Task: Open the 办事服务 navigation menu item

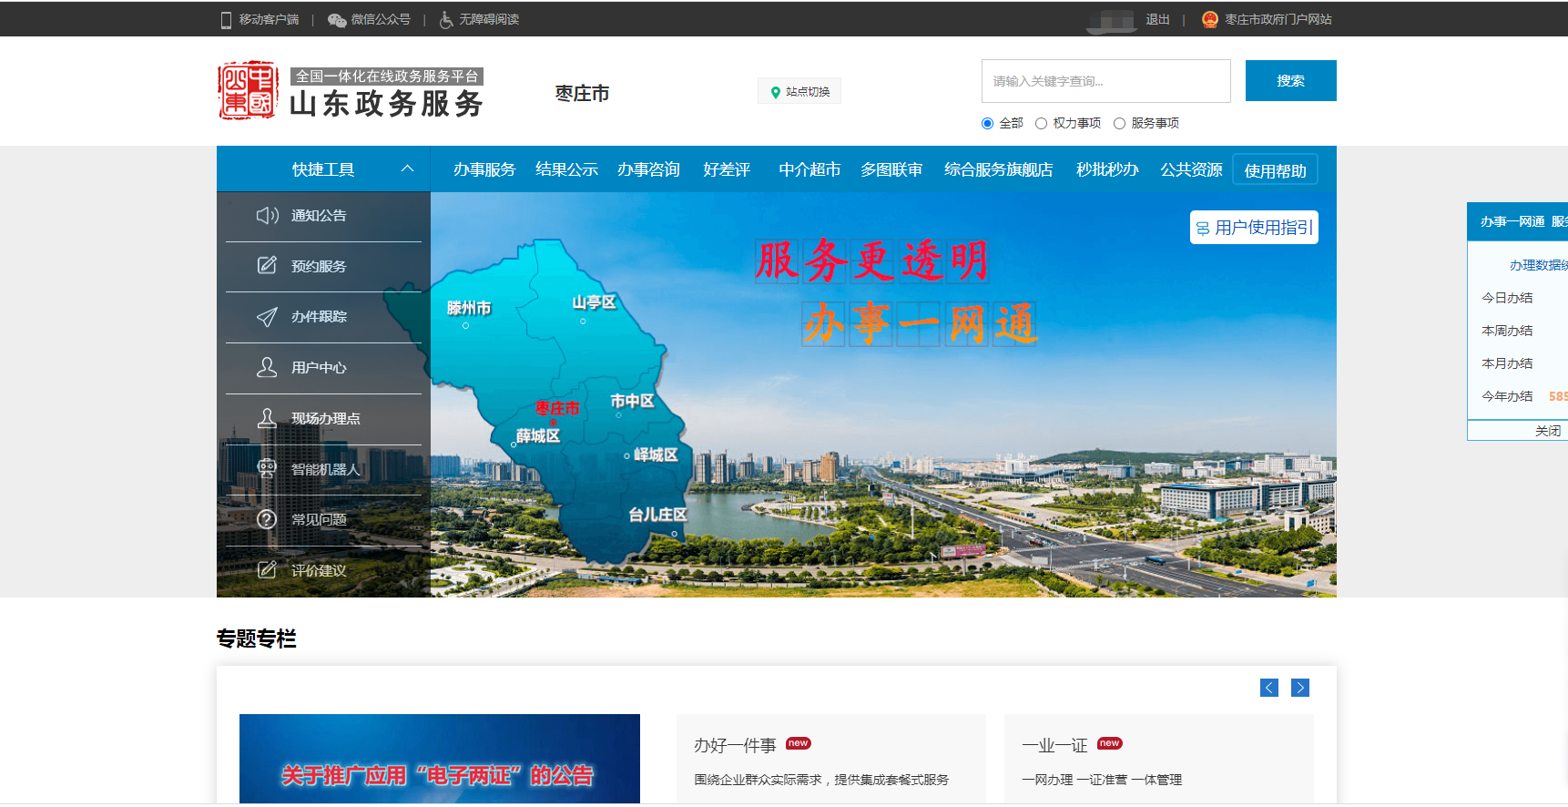Action: pyautogui.click(x=484, y=169)
